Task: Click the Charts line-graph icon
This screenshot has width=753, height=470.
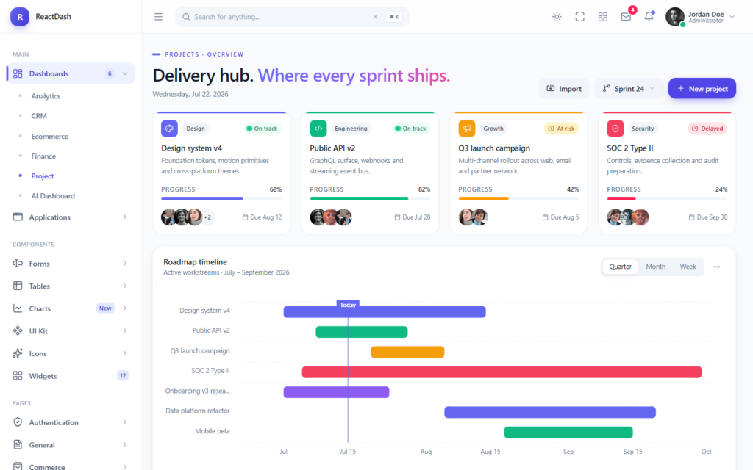Action: click(18, 308)
